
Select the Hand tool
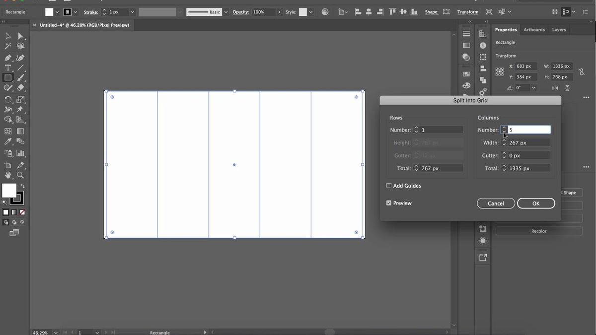tap(8, 175)
